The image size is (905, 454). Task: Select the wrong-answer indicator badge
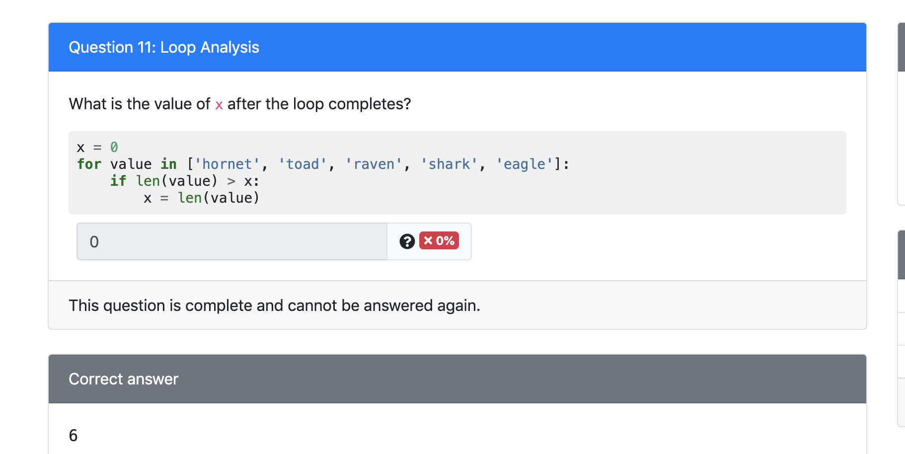(439, 240)
